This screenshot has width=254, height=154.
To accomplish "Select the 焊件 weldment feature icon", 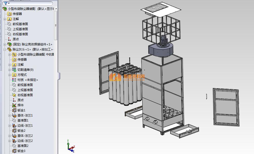I will click(x=14, y=105).
